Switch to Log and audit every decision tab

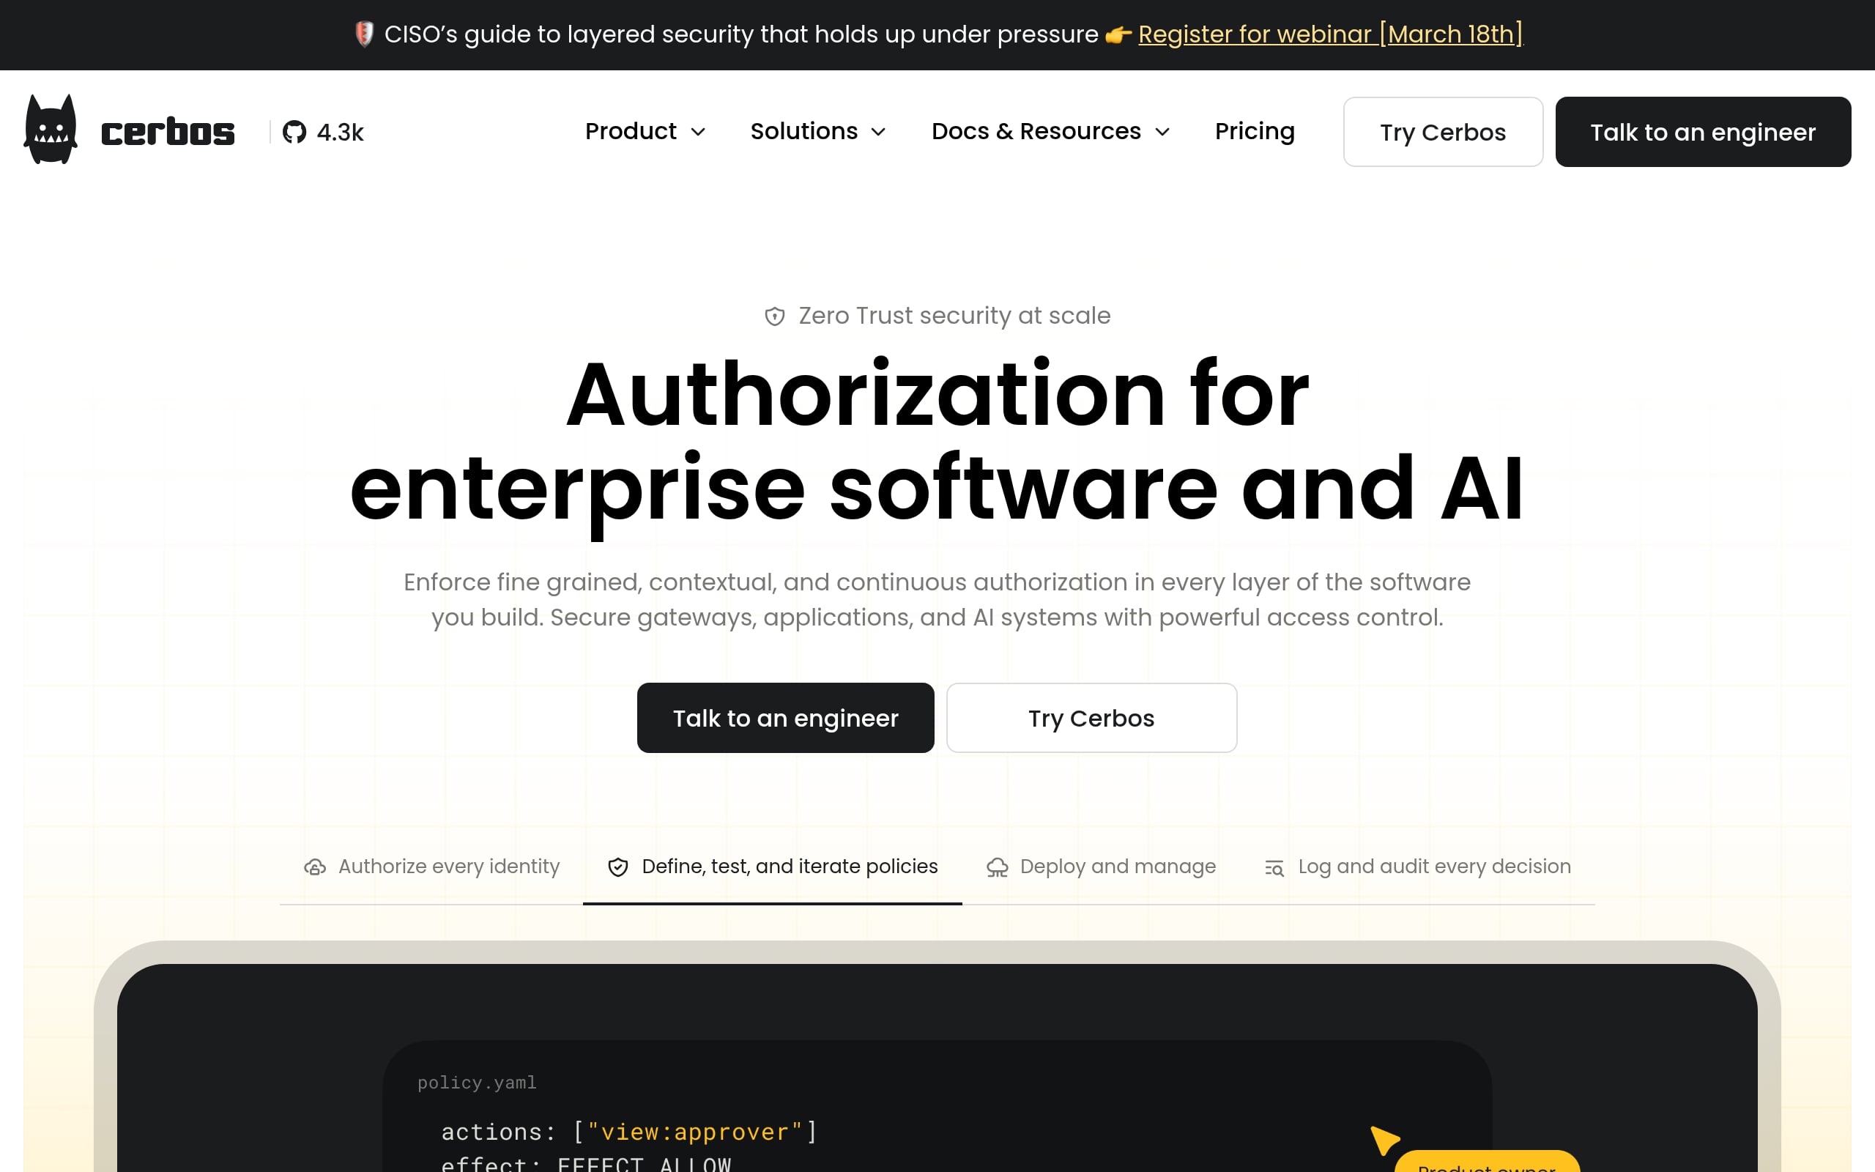pos(1433,867)
